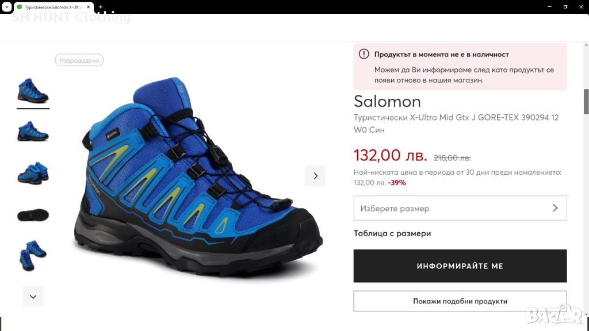This screenshot has height=331, width=589.
Task: Click "Покажи подобни продукти" button
Action: (460, 301)
